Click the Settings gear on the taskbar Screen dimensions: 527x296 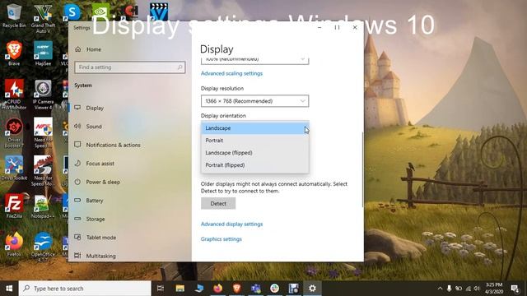coord(312,289)
